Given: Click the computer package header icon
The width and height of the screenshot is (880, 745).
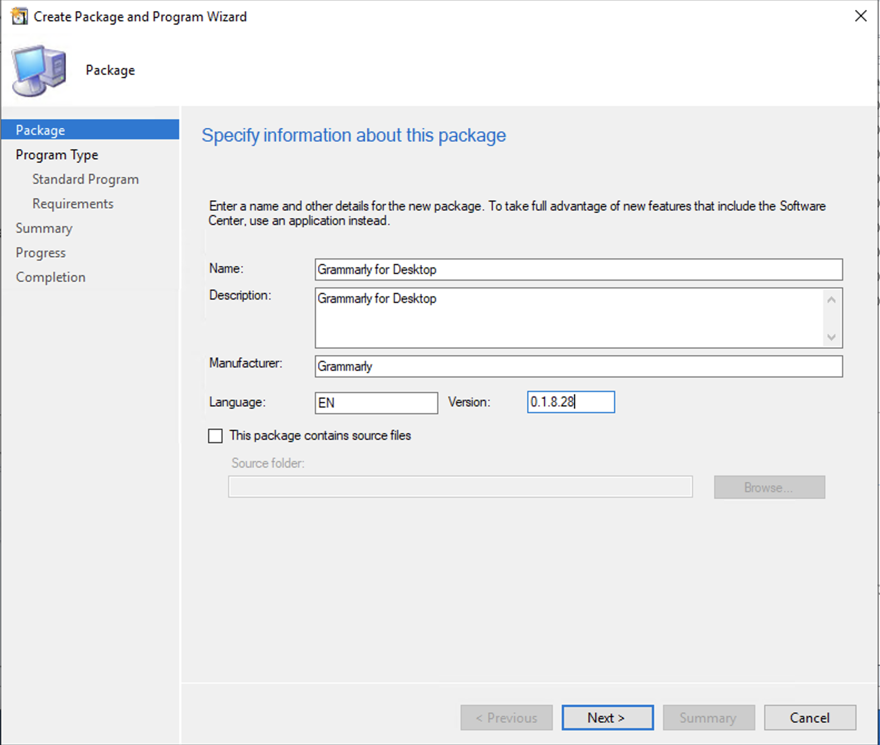Looking at the screenshot, I should click(39, 71).
